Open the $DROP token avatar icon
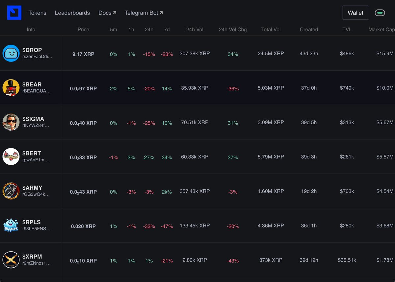Viewport: 395px width, 282px height. pyautogui.click(x=11, y=53)
